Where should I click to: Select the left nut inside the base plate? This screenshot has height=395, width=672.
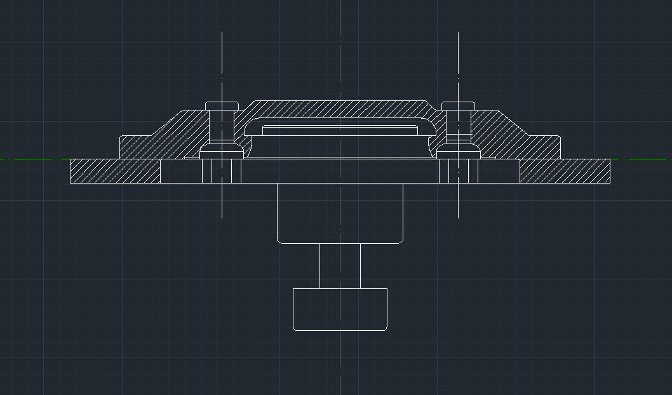pos(222,171)
